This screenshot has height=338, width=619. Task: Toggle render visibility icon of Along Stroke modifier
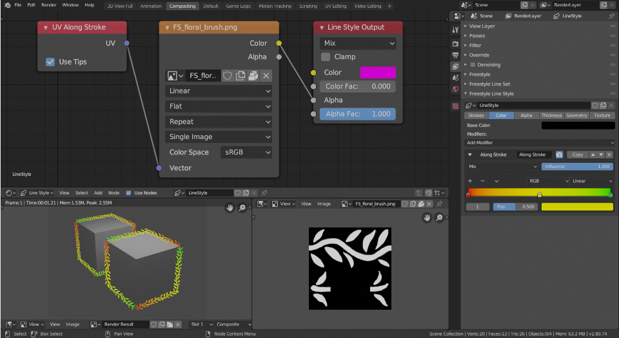pyautogui.click(x=559, y=155)
